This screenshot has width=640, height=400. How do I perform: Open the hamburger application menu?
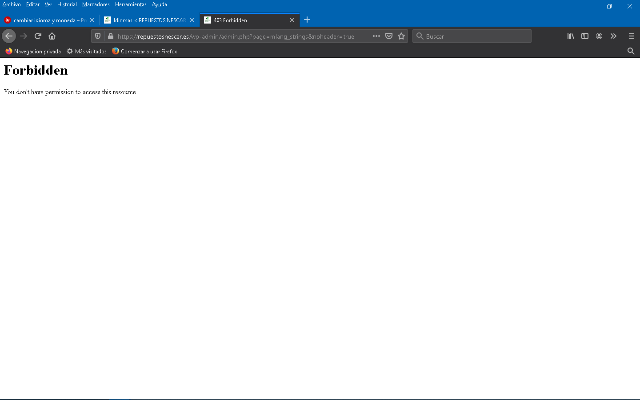pos(631,36)
